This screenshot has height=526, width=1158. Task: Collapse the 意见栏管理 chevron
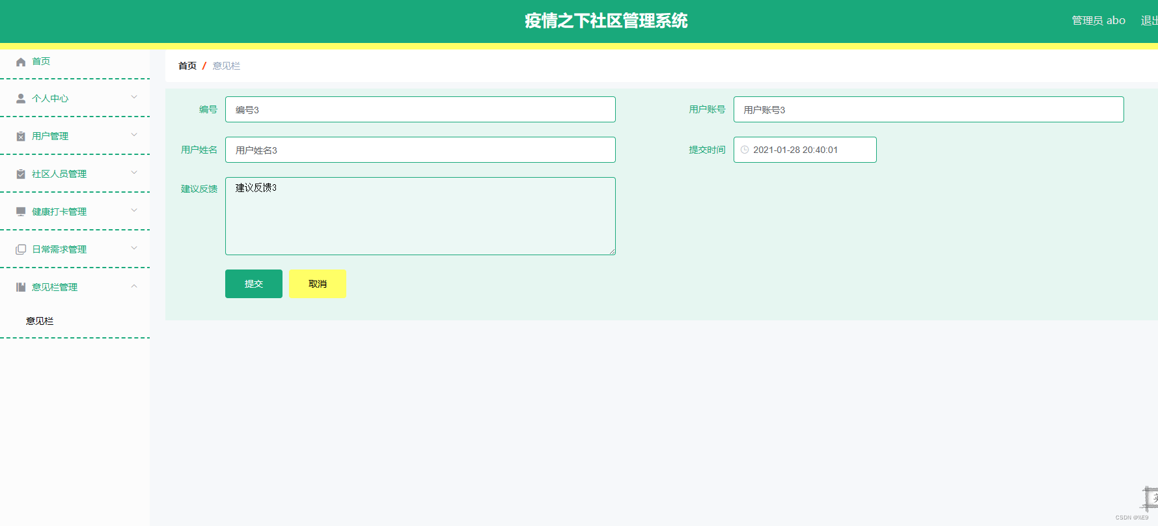click(134, 286)
